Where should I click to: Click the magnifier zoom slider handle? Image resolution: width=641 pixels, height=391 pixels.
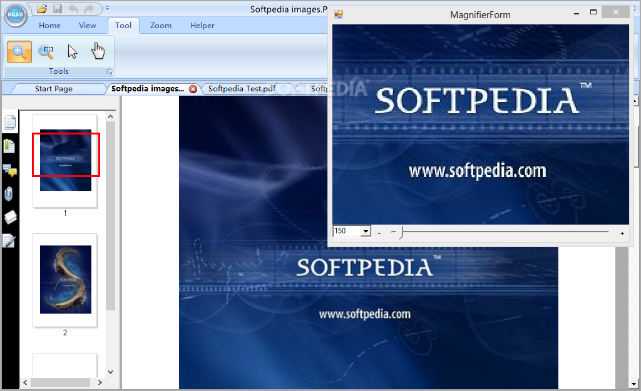pos(401,233)
